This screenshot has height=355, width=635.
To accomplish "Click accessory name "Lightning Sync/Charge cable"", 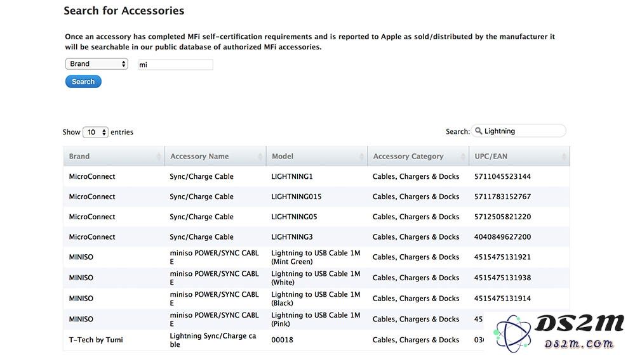I will click(x=213, y=340).
